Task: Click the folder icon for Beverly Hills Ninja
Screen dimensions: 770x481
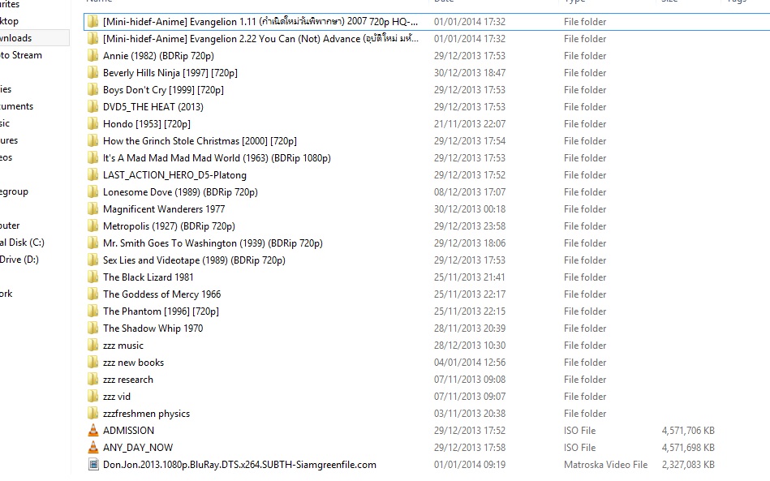Action: [92, 73]
